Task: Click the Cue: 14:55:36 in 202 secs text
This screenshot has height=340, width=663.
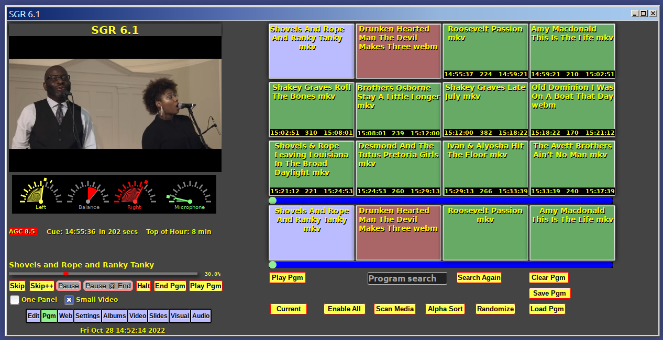Action: click(92, 231)
